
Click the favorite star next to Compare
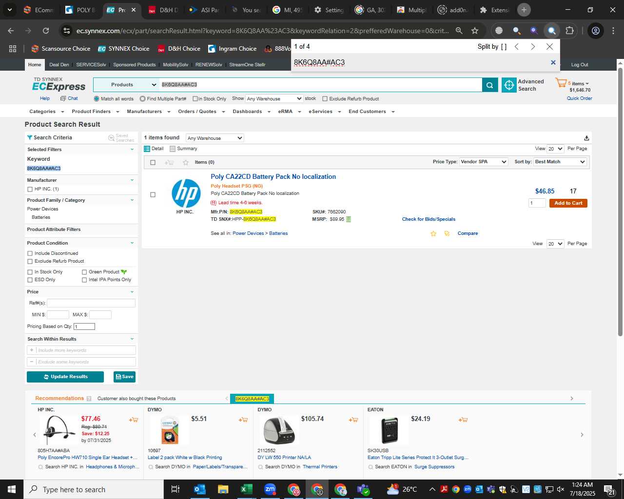(433, 233)
